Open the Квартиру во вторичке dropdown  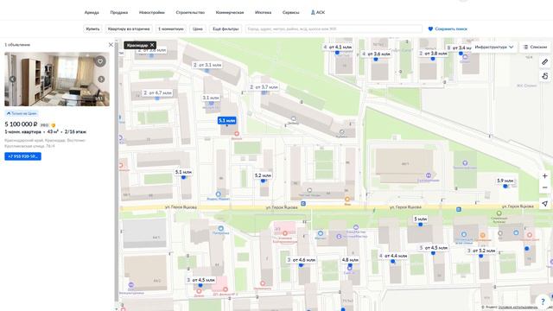coord(129,29)
